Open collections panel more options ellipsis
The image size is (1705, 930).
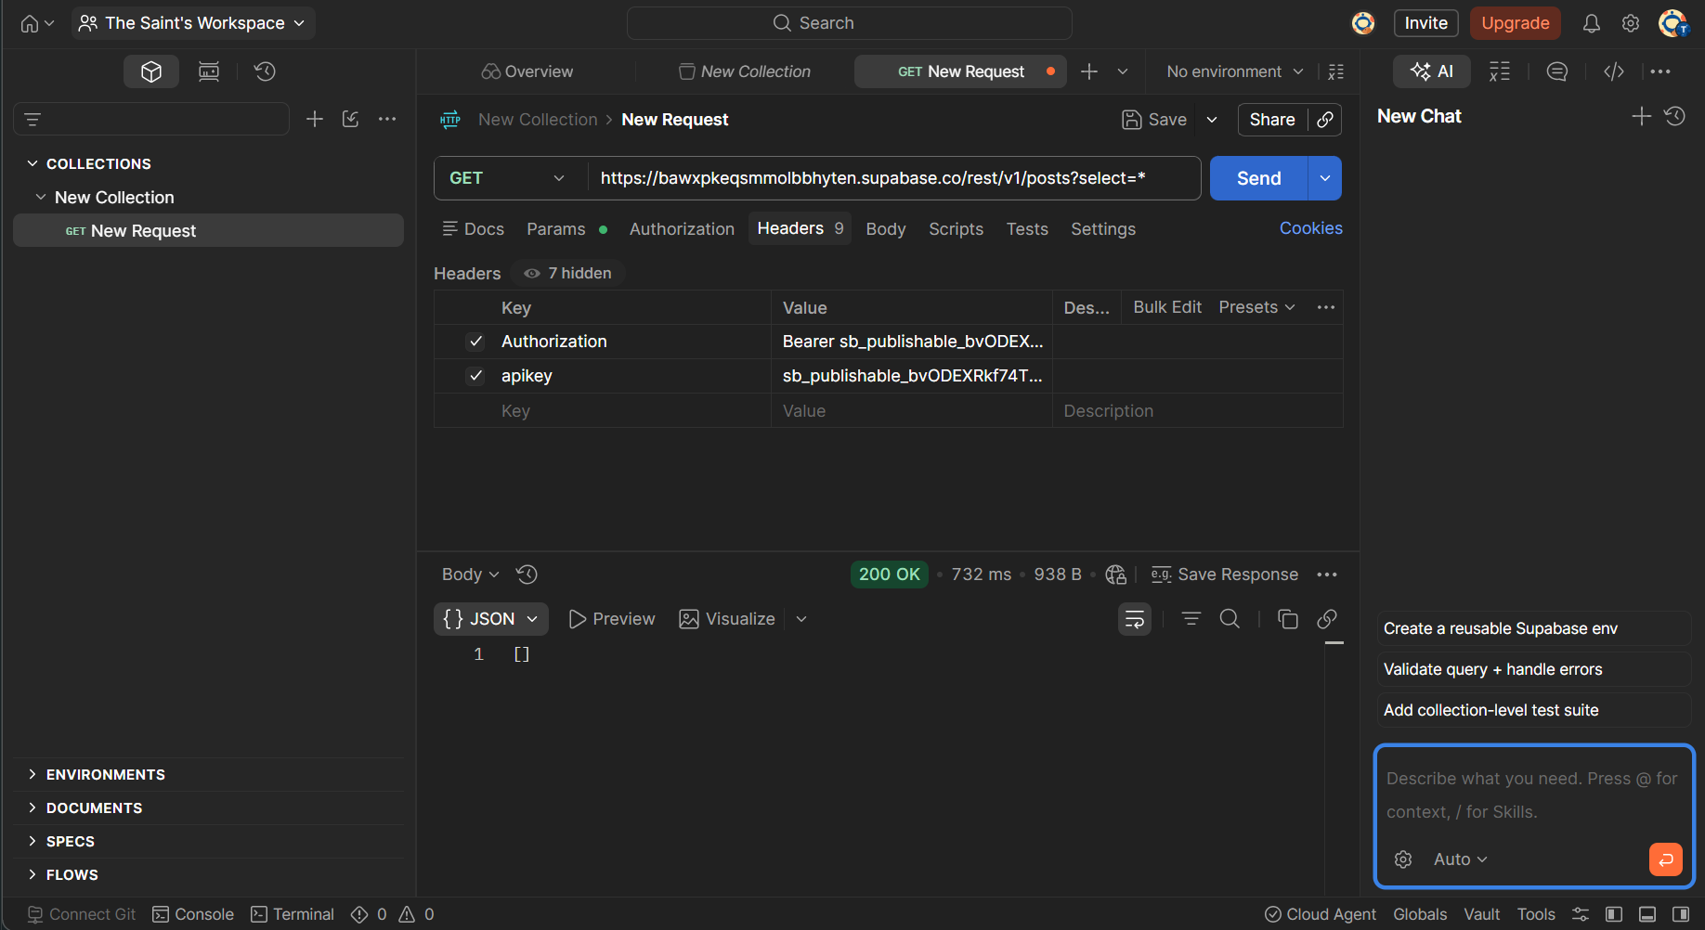(387, 119)
